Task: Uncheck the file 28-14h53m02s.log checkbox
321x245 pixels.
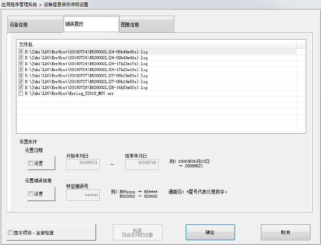Action: click(21, 87)
